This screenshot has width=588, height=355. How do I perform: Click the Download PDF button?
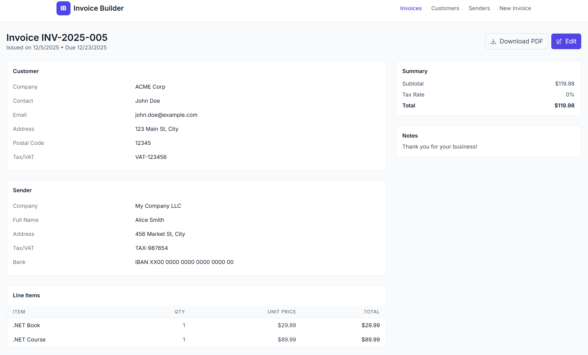[516, 41]
